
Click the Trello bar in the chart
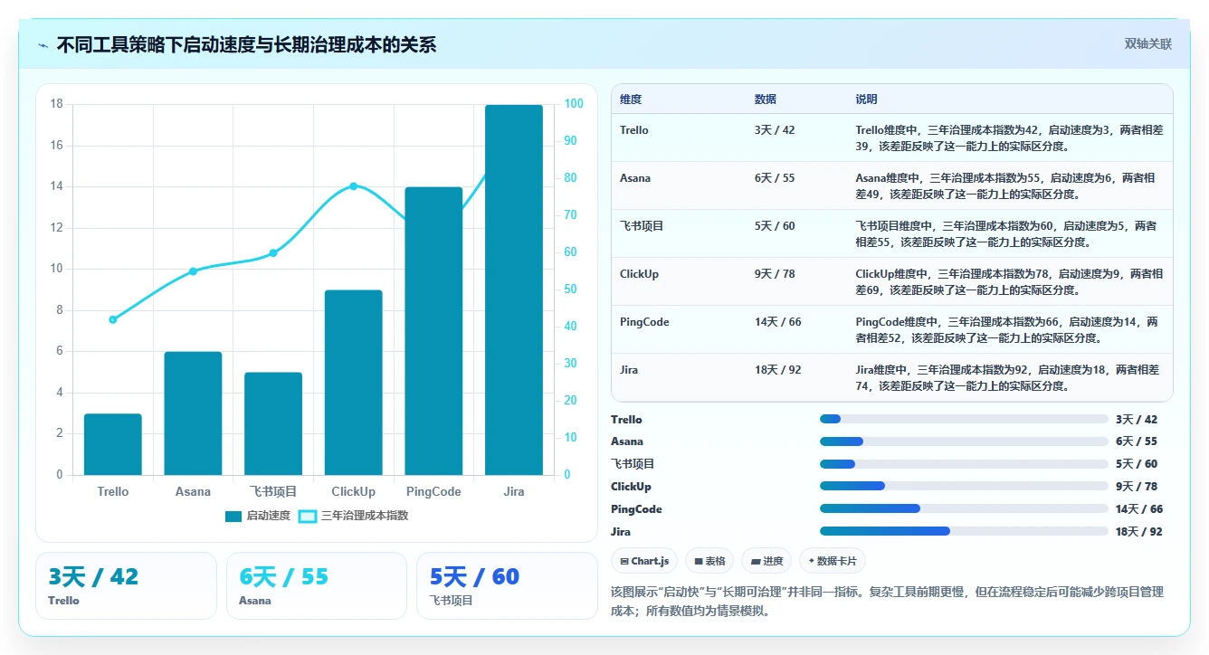pyautogui.click(x=113, y=444)
